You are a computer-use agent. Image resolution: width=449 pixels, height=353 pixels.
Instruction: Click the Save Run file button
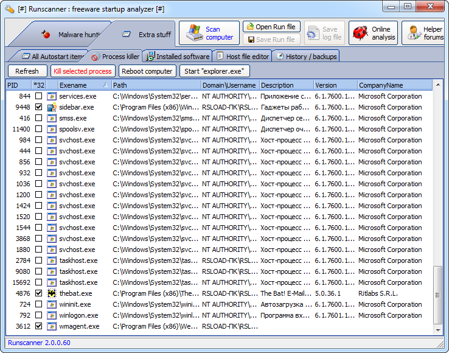(x=271, y=40)
